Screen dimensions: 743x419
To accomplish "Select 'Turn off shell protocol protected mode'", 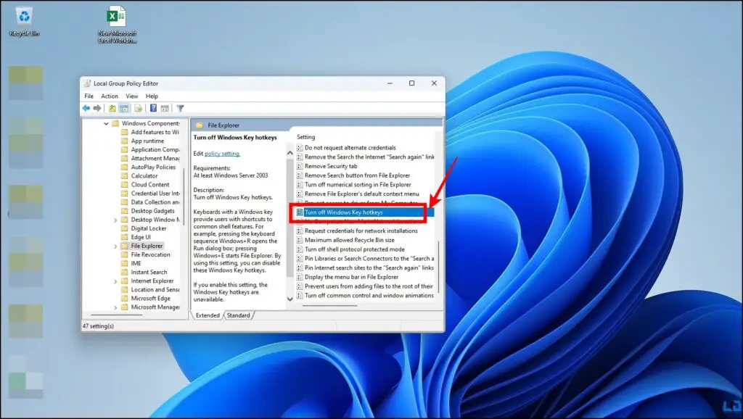I will click(x=350, y=249).
